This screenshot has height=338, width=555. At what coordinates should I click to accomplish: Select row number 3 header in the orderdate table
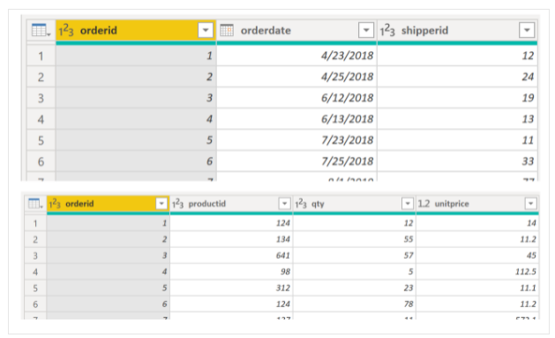point(41,98)
